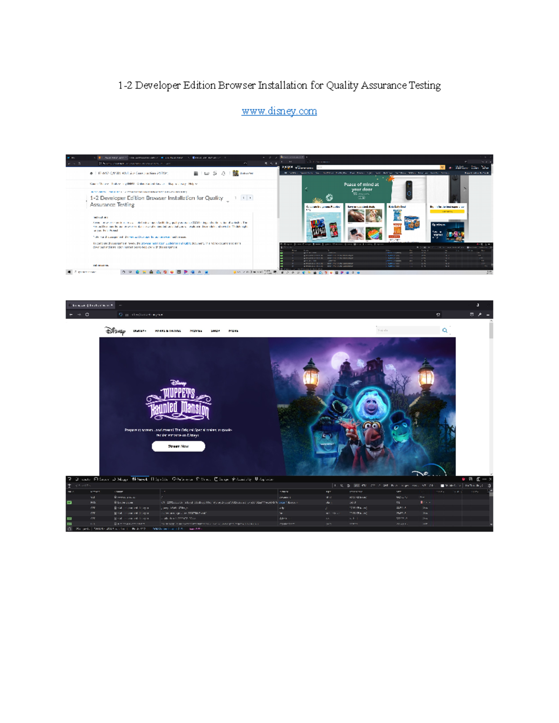Check the Disable Cache checkbox
559x723 pixels.
pos(443,487)
